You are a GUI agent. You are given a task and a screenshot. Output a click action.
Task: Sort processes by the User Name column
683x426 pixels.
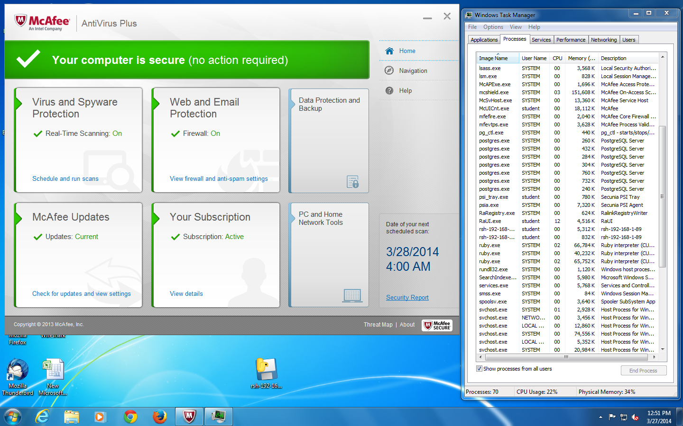tap(535, 58)
